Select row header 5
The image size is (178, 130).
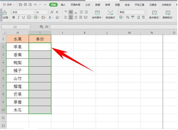3,70
